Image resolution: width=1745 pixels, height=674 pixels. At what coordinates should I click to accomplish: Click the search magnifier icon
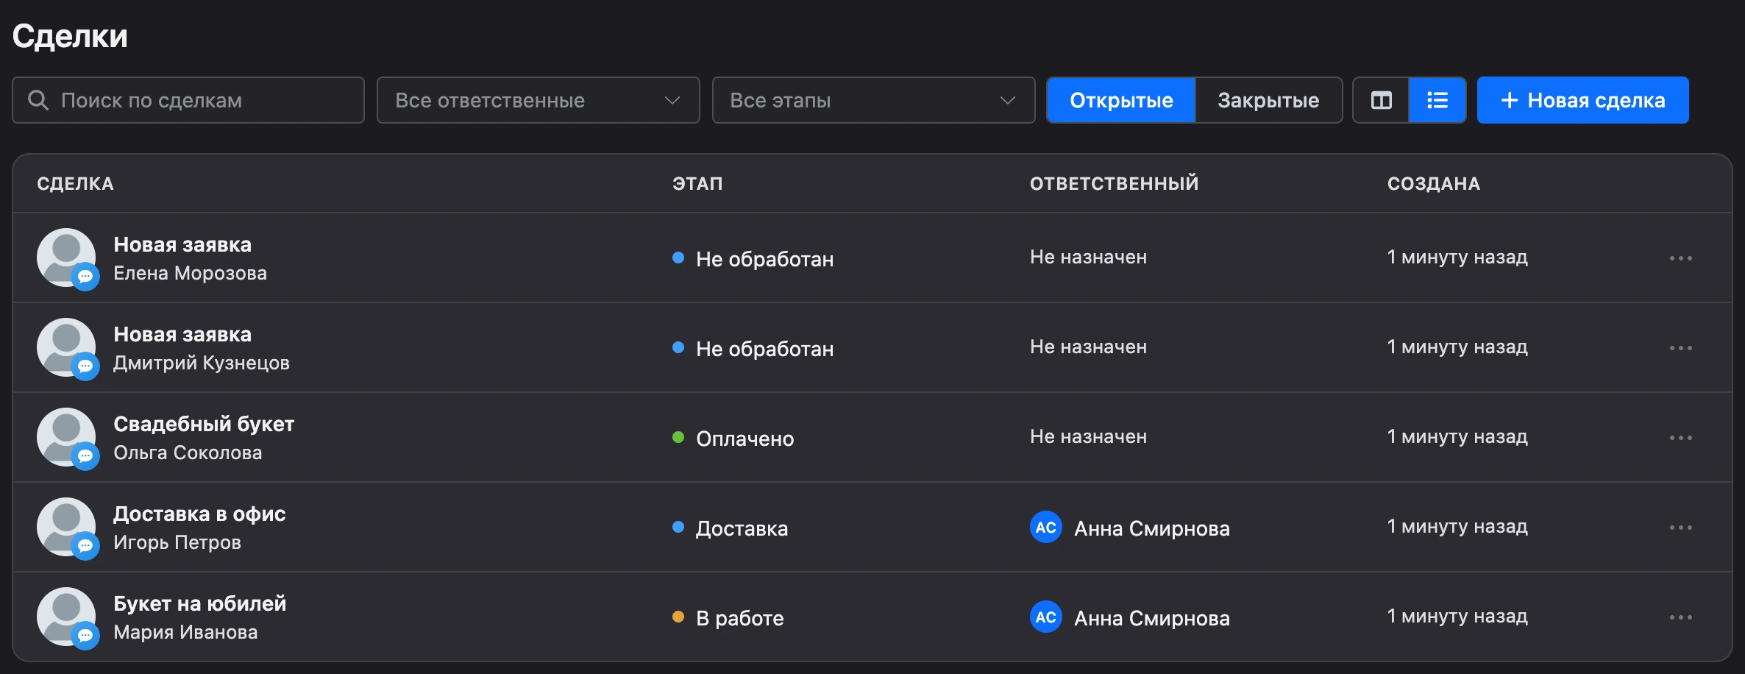click(x=38, y=100)
